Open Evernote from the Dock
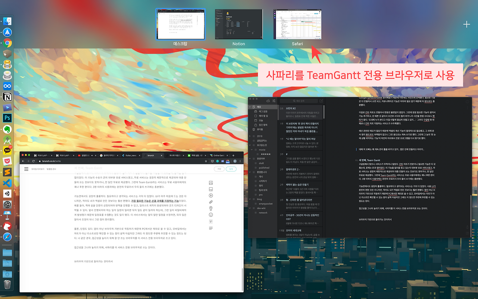This screenshot has height=299, width=478. [x=7, y=129]
